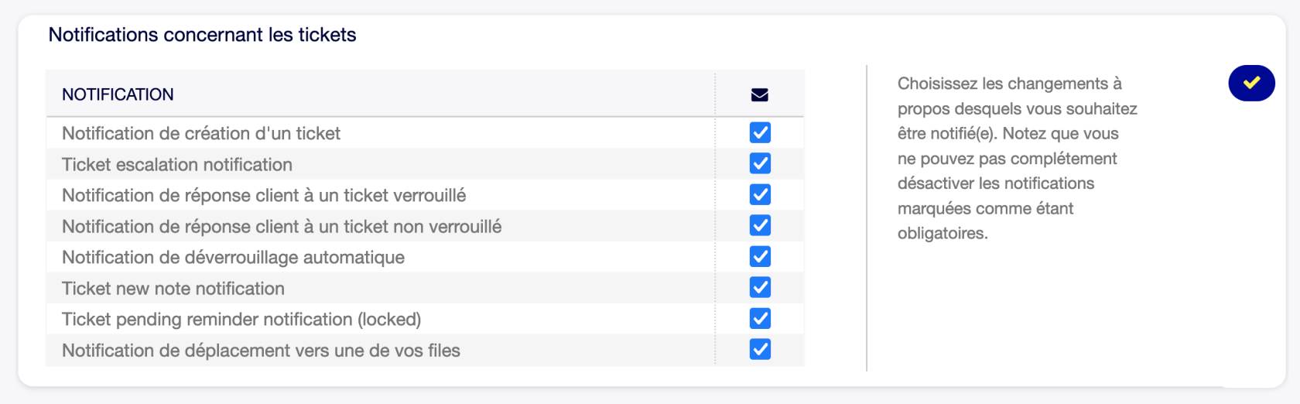This screenshot has height=404, width=1300.
Task: Click the 'Notification de déverrouillage automatique' label
Action: point(233,258)
